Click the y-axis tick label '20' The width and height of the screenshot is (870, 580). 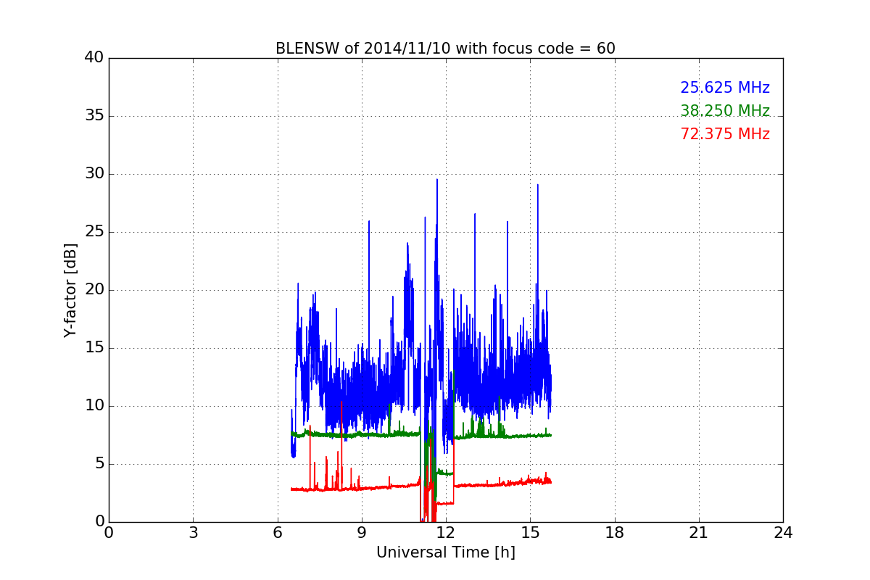coord(94,290)
